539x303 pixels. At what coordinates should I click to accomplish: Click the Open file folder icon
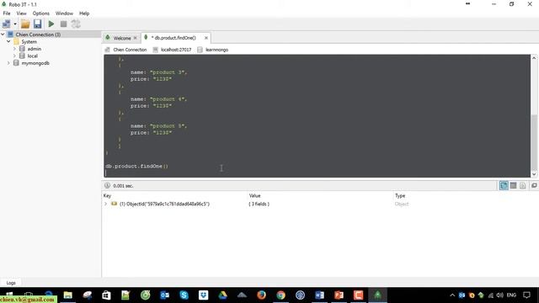click(25, 24)
